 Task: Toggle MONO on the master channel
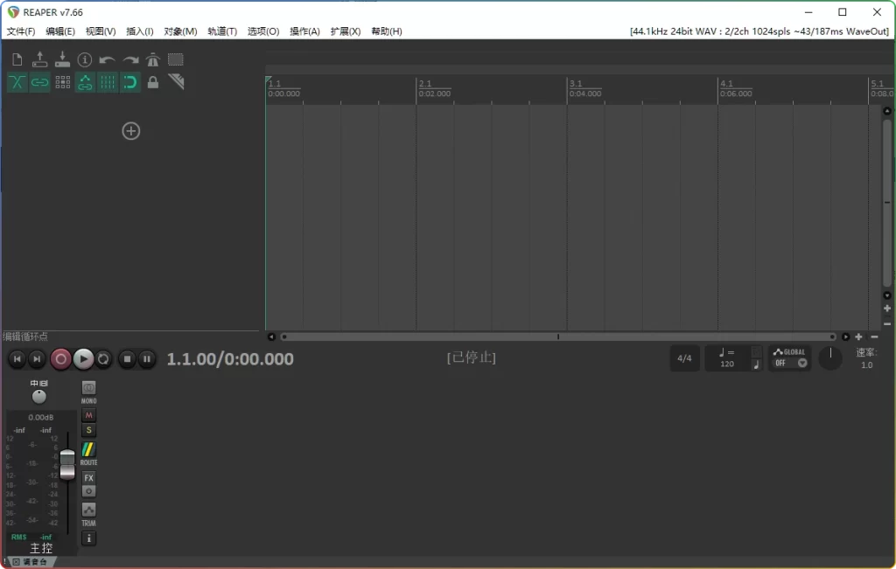pos(87,387)
